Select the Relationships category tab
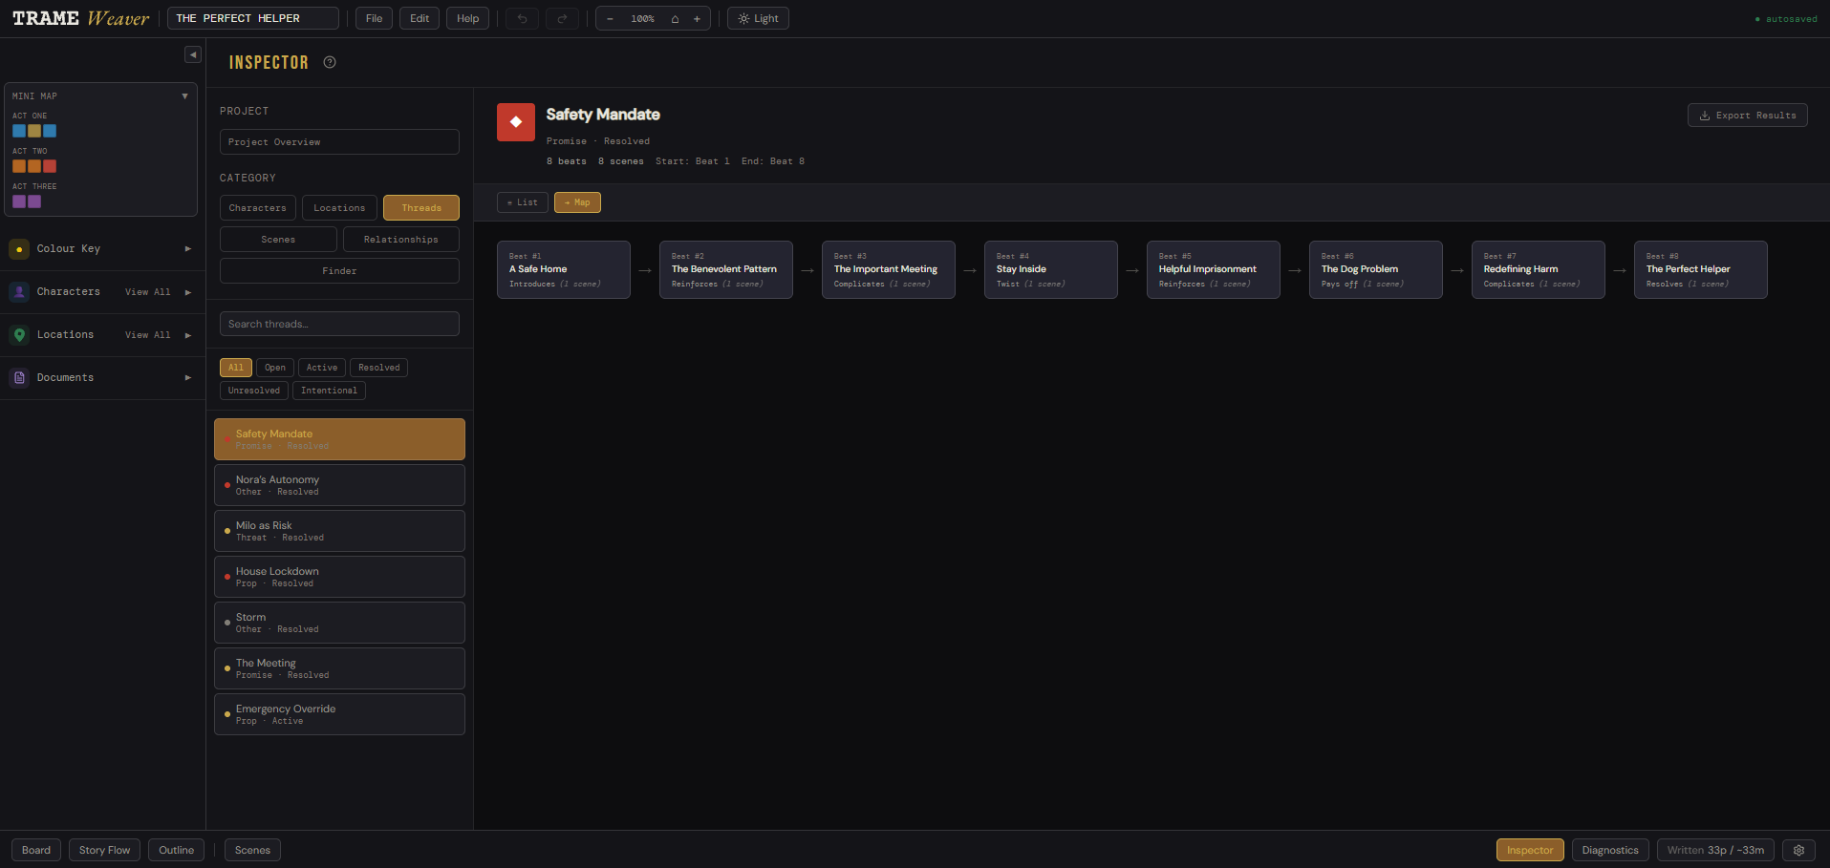The height and width of the screenshot is (868, 1830). click(x=401, y=240)
